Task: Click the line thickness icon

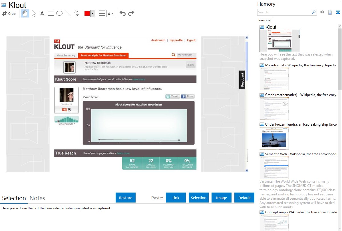Action: pyautogui.click(x=102, y=13)
